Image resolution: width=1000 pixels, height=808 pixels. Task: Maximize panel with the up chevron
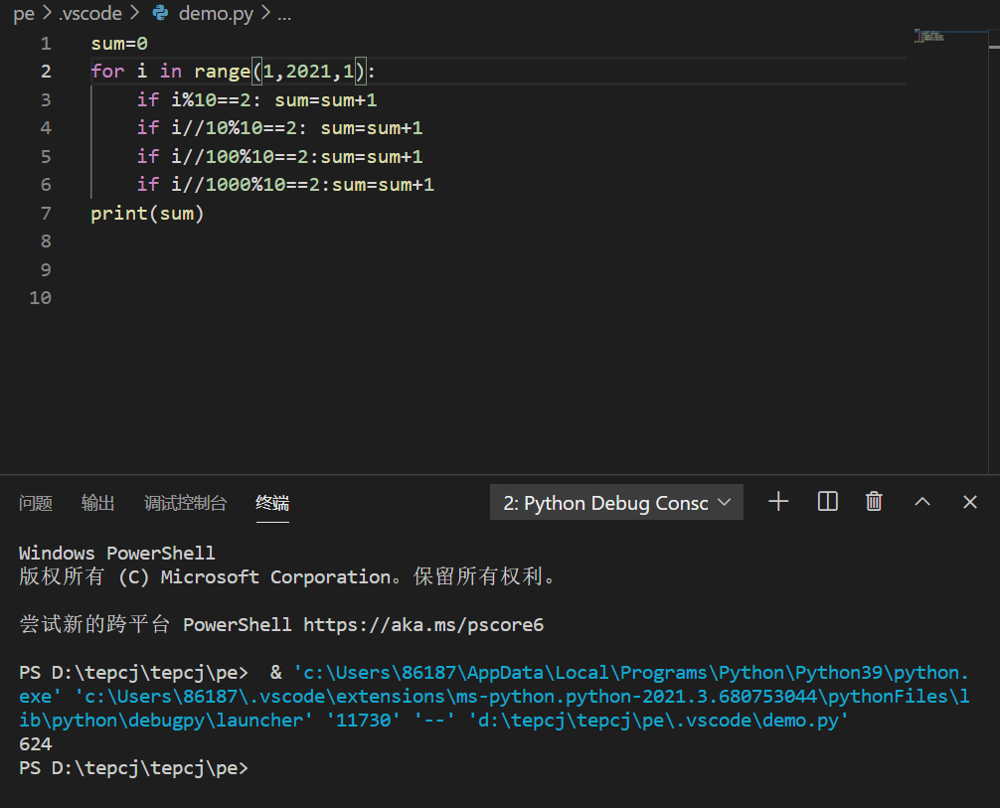pos(922,502)
